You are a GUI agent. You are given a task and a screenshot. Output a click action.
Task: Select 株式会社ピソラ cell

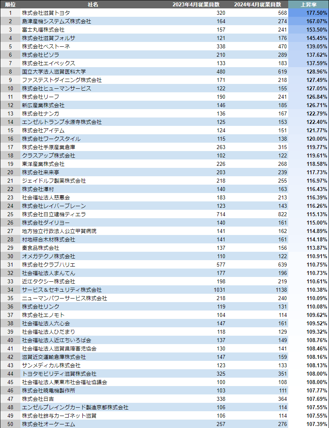point(93,55)
